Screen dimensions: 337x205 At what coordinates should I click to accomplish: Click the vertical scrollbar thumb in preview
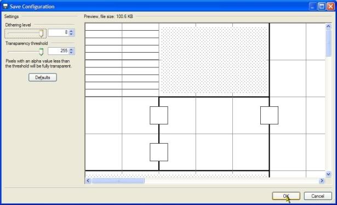[x=328, y=43]
